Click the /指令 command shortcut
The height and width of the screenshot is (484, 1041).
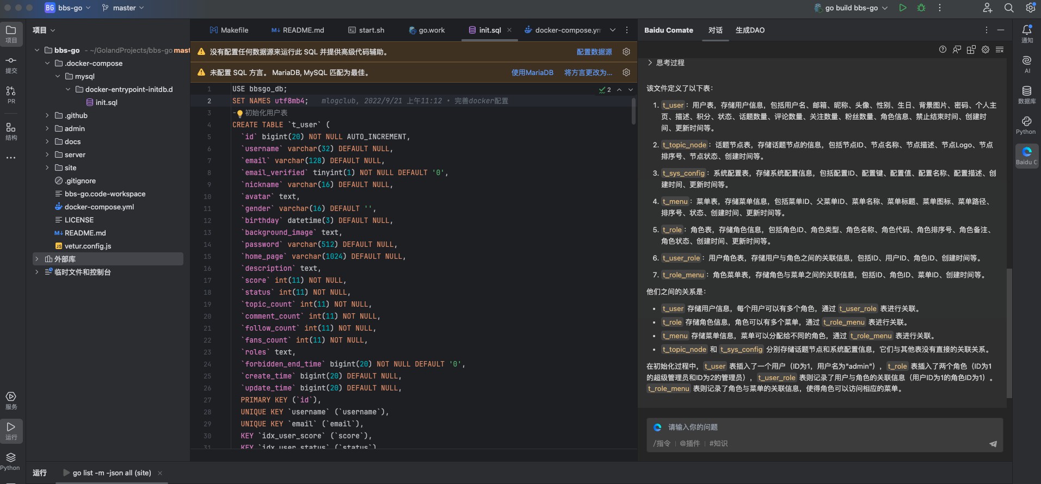(662, 443)
